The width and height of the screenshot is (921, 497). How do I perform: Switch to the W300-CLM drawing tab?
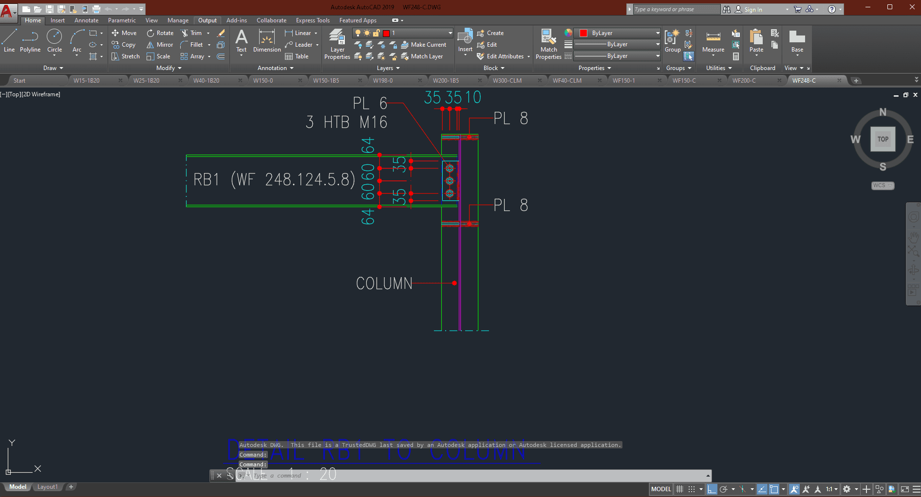(x=507, y=81)
